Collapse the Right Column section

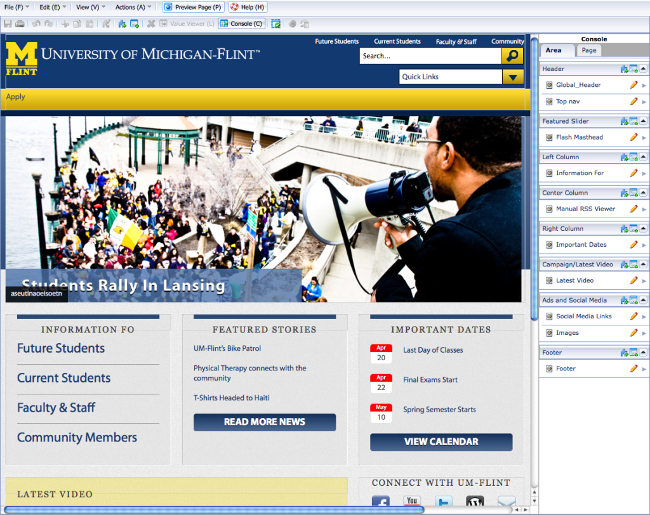point(643,229)
